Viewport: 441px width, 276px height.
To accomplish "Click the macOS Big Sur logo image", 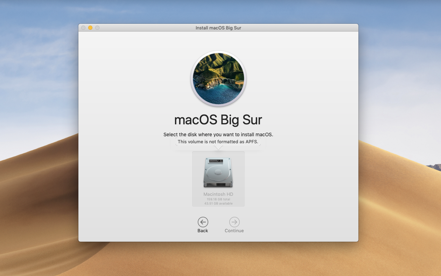I will (x=218, y=79).
